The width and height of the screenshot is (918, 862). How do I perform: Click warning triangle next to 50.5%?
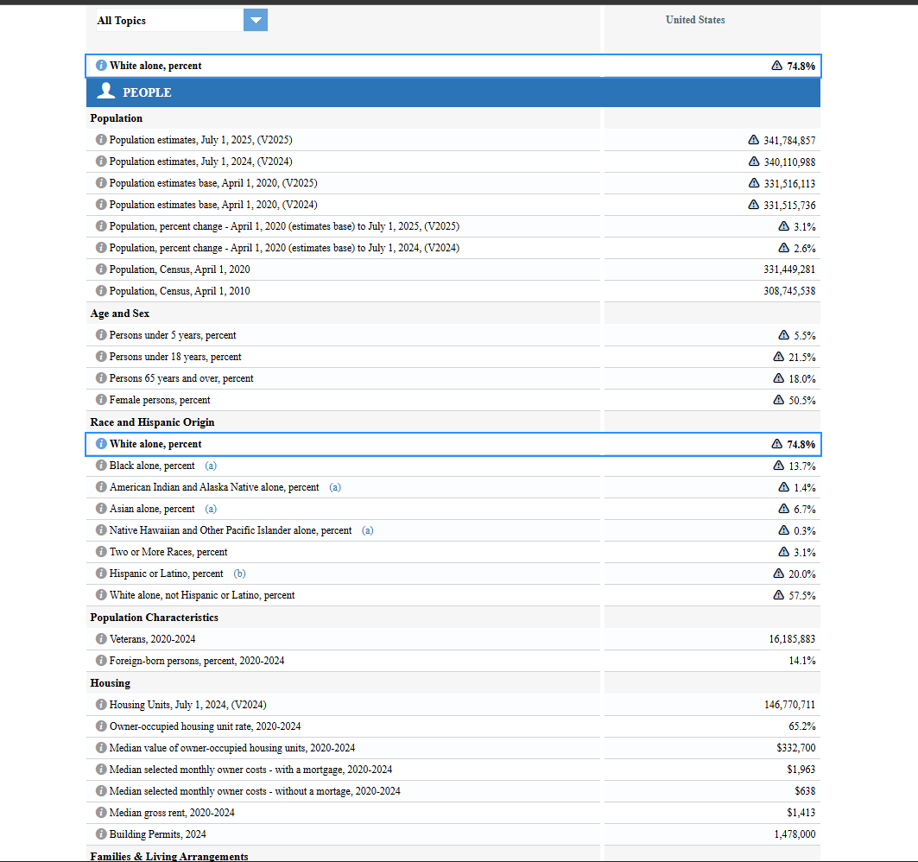click(x=779, y=400)
